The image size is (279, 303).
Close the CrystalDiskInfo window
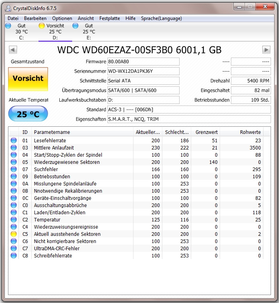click(x=265, y=7)
